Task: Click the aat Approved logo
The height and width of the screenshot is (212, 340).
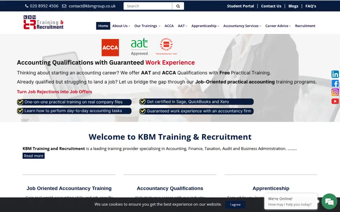Action: [139, 47]
